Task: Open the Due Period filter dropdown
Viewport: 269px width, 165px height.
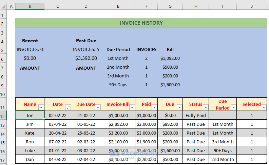Action: coord(233,108)
